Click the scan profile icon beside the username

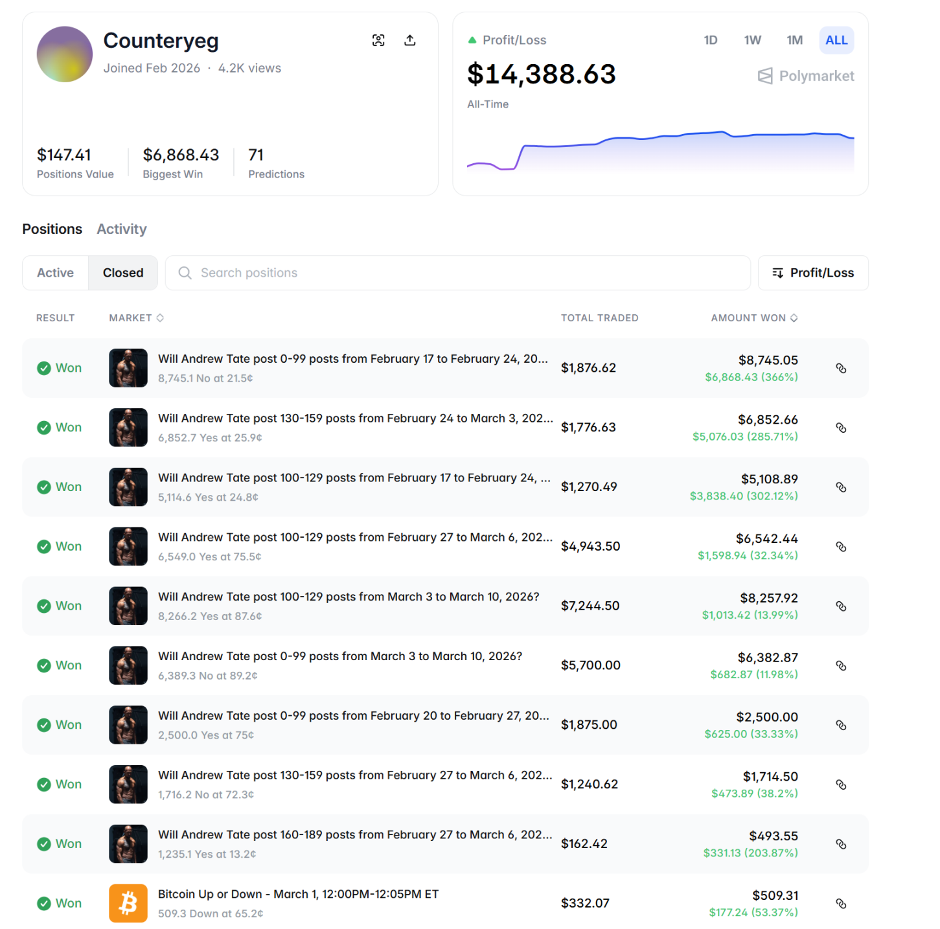coord(378,40)
